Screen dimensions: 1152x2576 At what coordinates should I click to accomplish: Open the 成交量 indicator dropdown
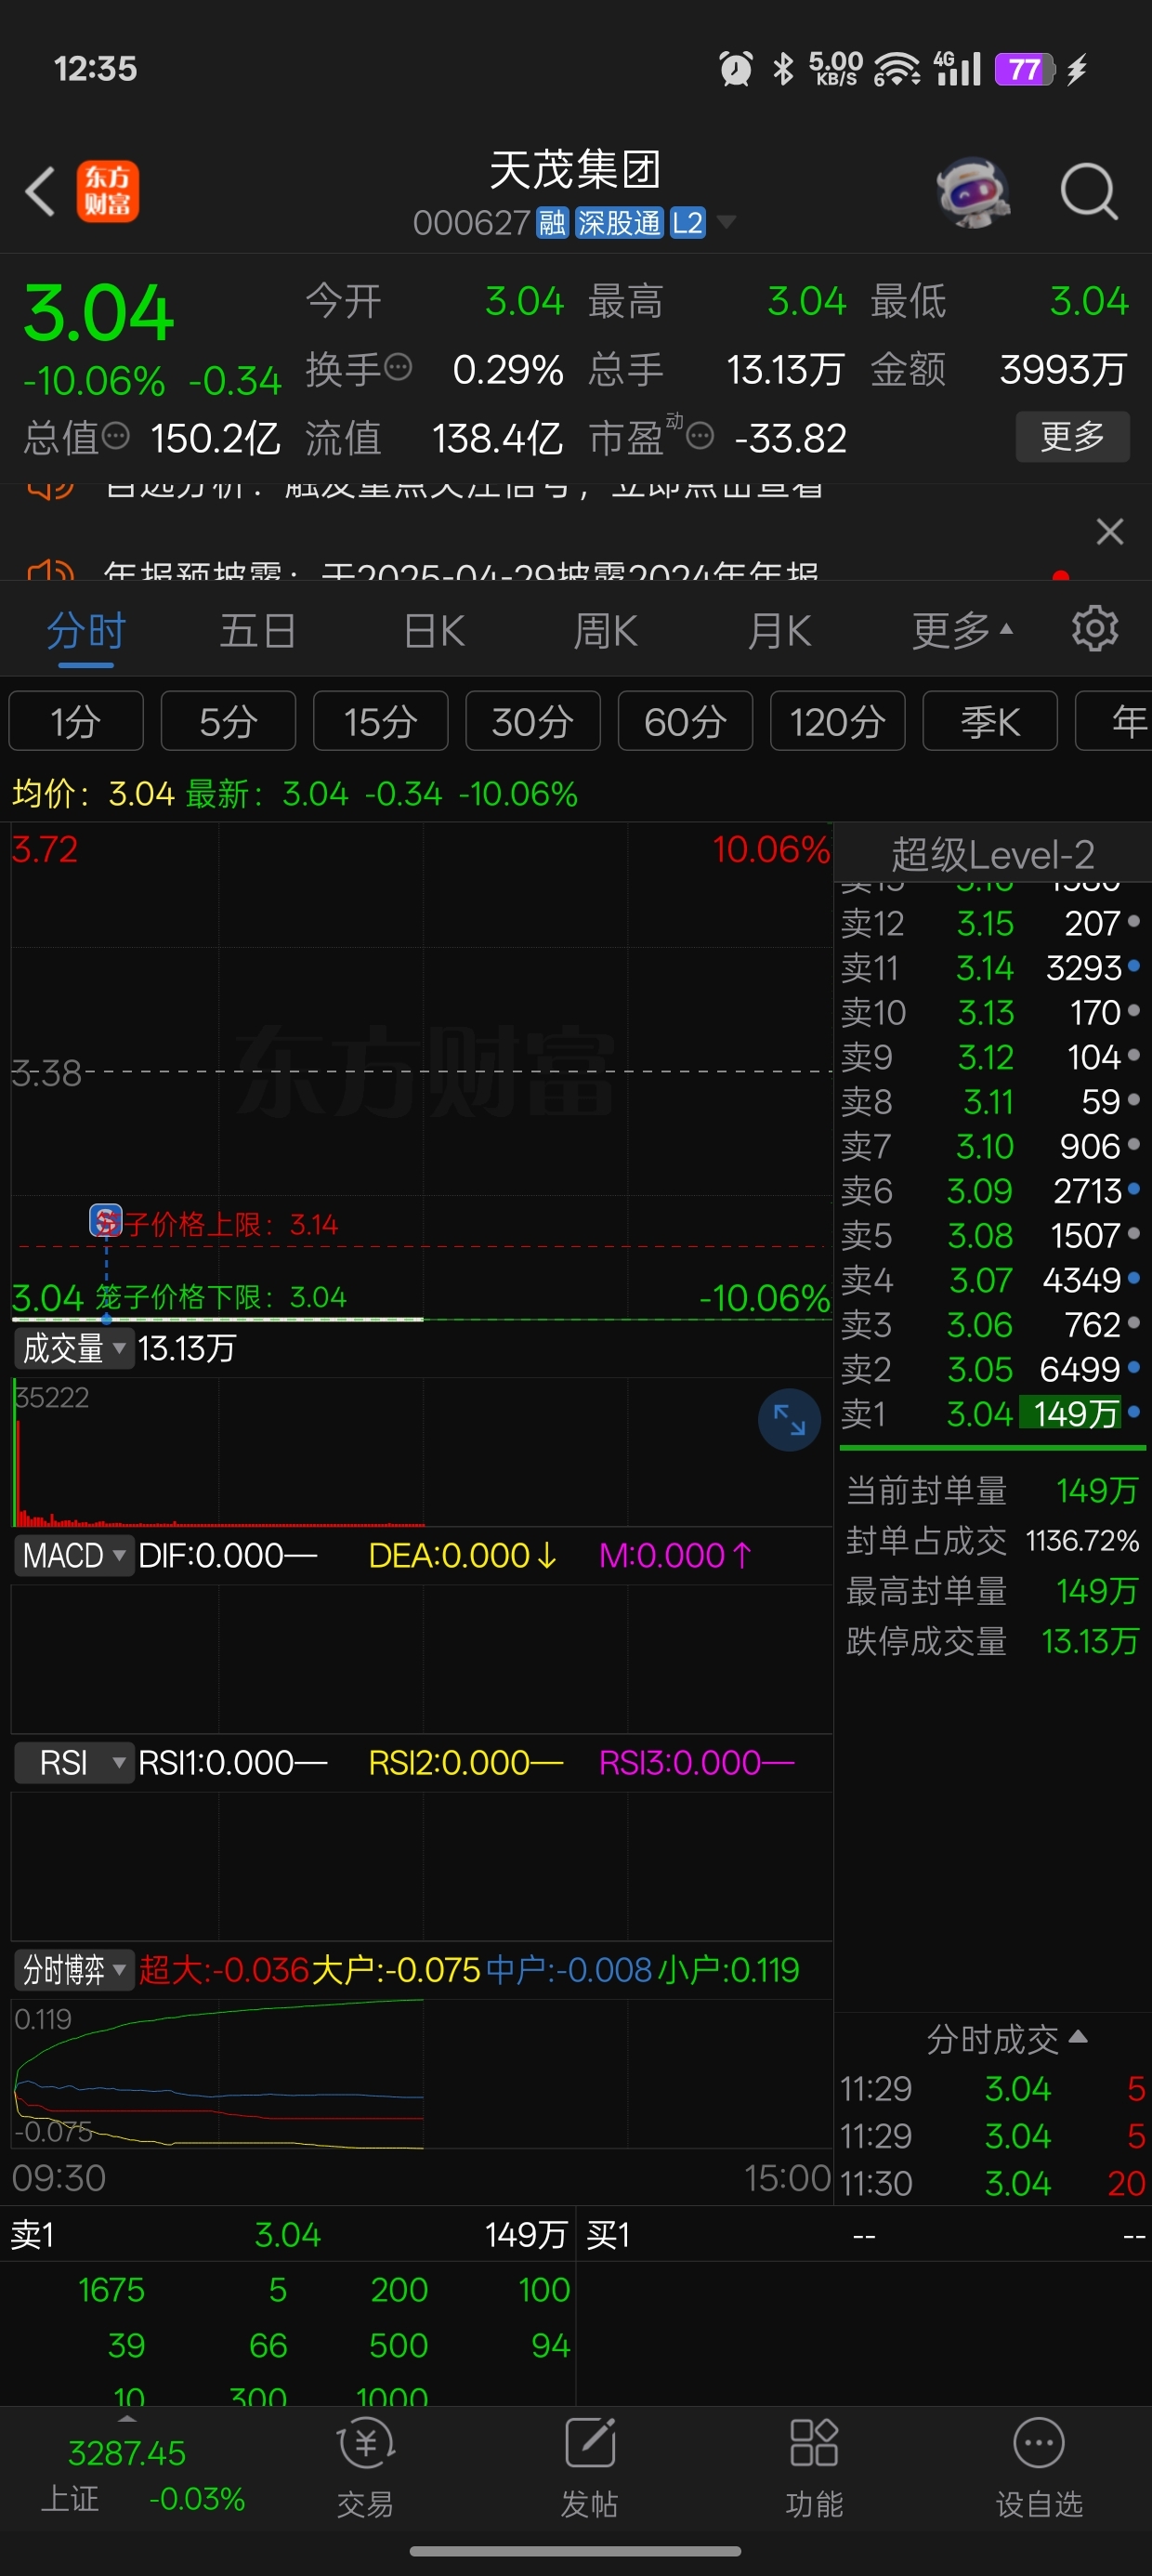73,1348
